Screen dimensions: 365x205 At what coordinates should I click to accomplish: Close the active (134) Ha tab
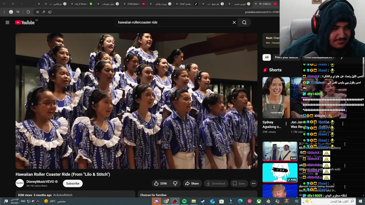click(x=256, y=4)
